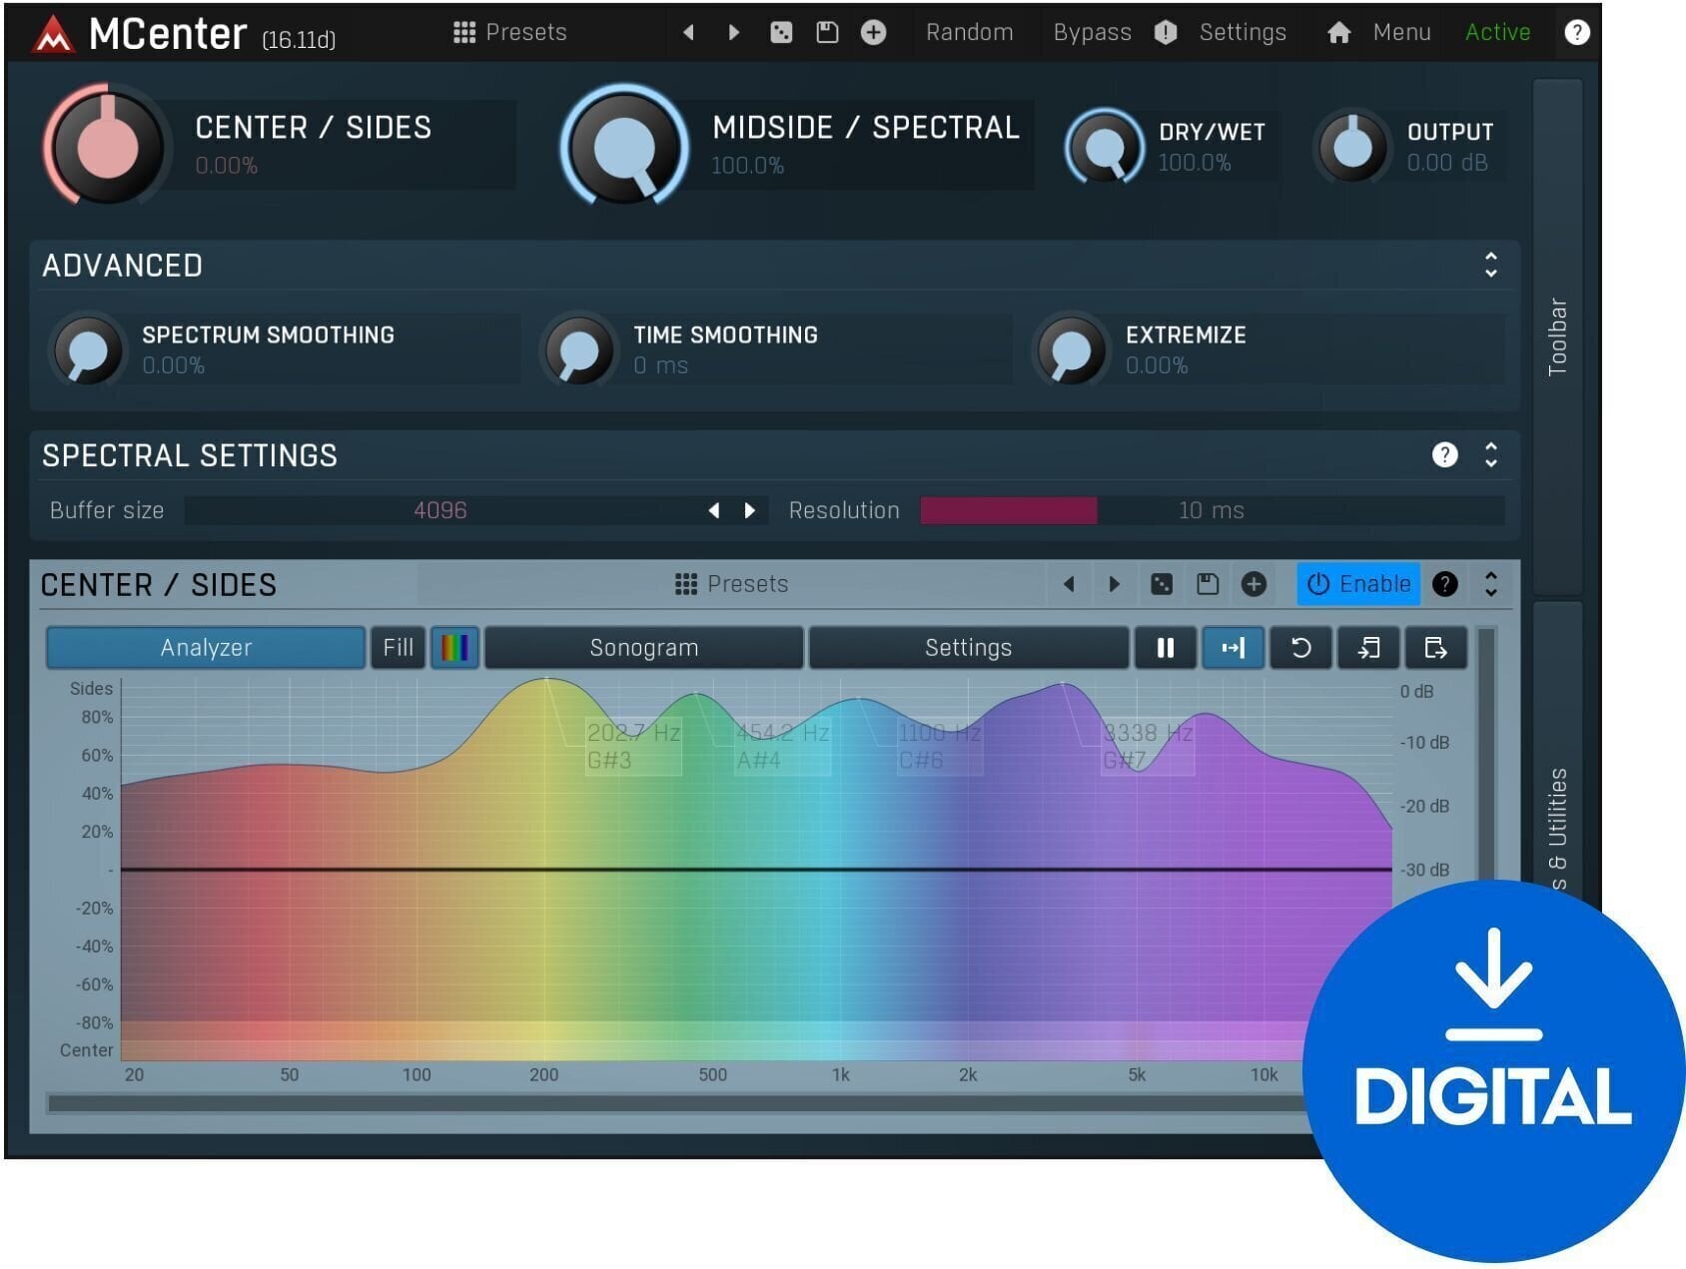Click the randomize dice icon in top bar
The image size is (1686, 1269).
tap(781, 33)
